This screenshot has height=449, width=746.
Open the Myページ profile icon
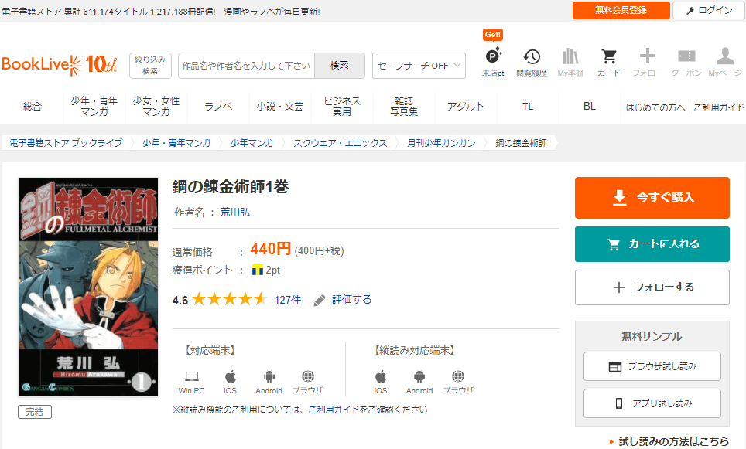click(x=725, y=57)
